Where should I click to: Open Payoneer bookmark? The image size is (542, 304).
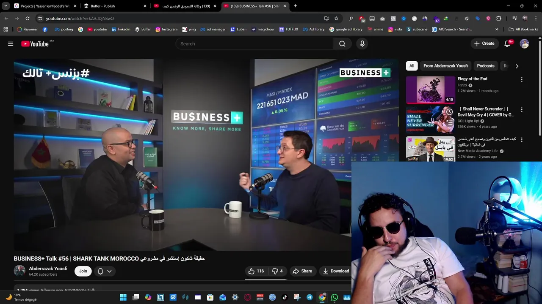pyautogui.click(x=27, y=30)
